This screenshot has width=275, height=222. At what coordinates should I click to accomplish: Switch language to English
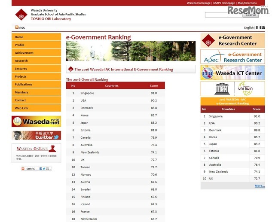[x=249, y=27]
